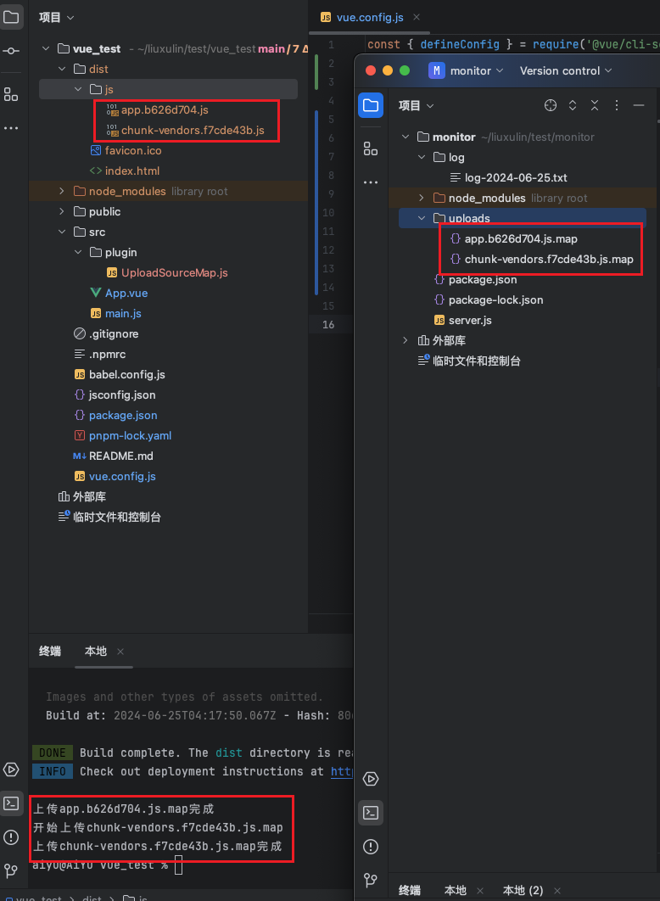Collapse the log folder in monitor tree
Image resolution: width=660 pixels, height=901 pixels.
(x=422, y=157)
